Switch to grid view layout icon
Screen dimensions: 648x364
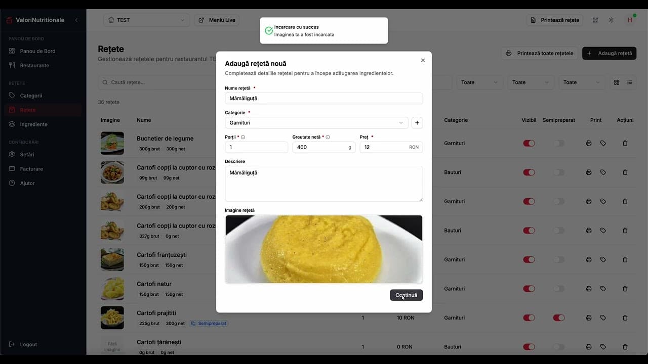(x=617, y=82)
